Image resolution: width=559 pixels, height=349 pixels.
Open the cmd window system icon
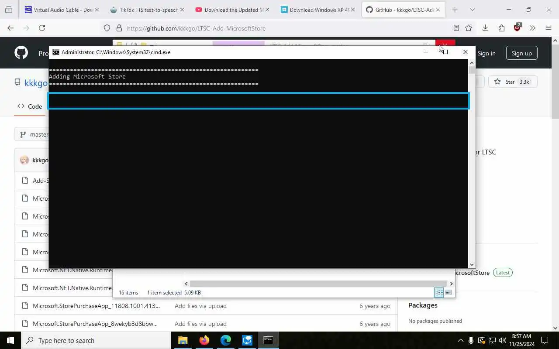tap(56, 52)
